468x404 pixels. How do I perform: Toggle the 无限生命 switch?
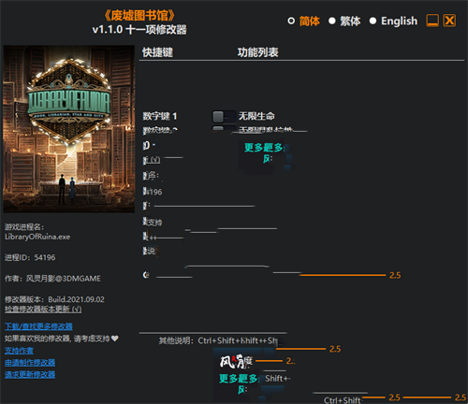click(224, 117)
